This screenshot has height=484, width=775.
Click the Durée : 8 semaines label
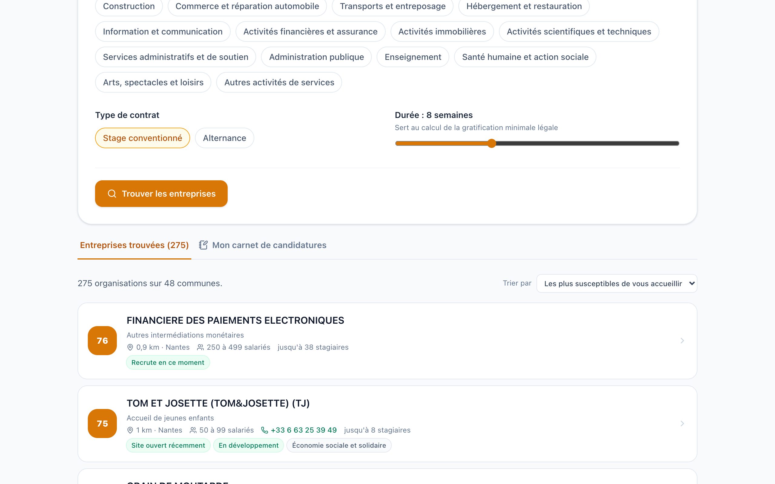point(434,115)
